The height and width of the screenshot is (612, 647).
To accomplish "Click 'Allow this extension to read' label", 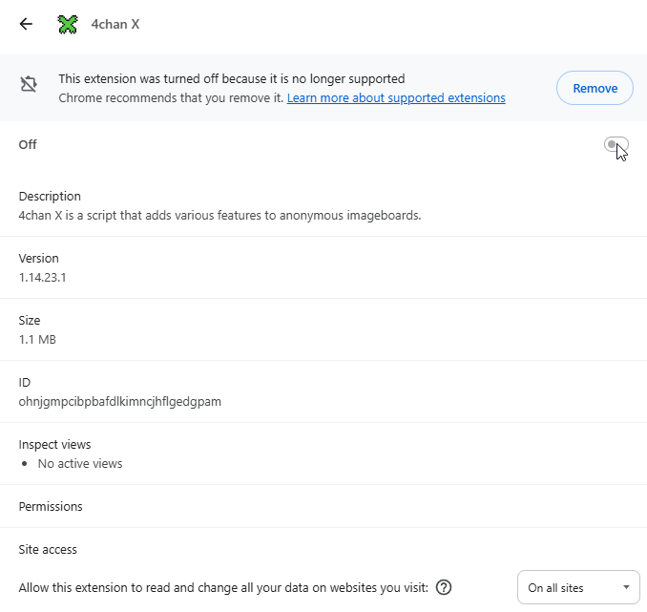I will [223, 587].
